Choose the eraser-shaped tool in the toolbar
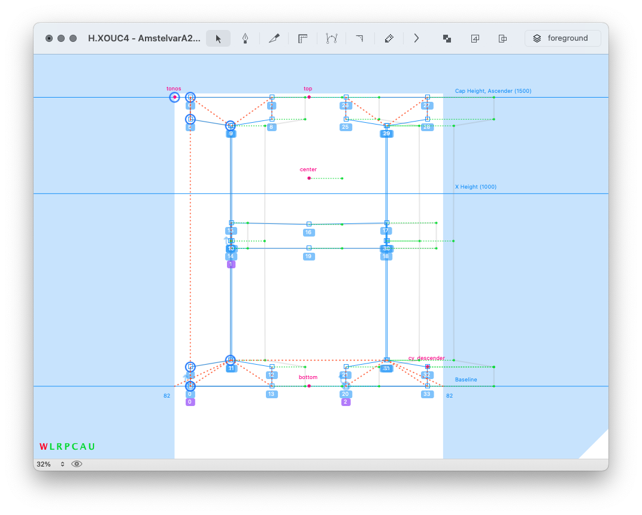This screenshot has height=515, width=642. (x=389, y=38)
